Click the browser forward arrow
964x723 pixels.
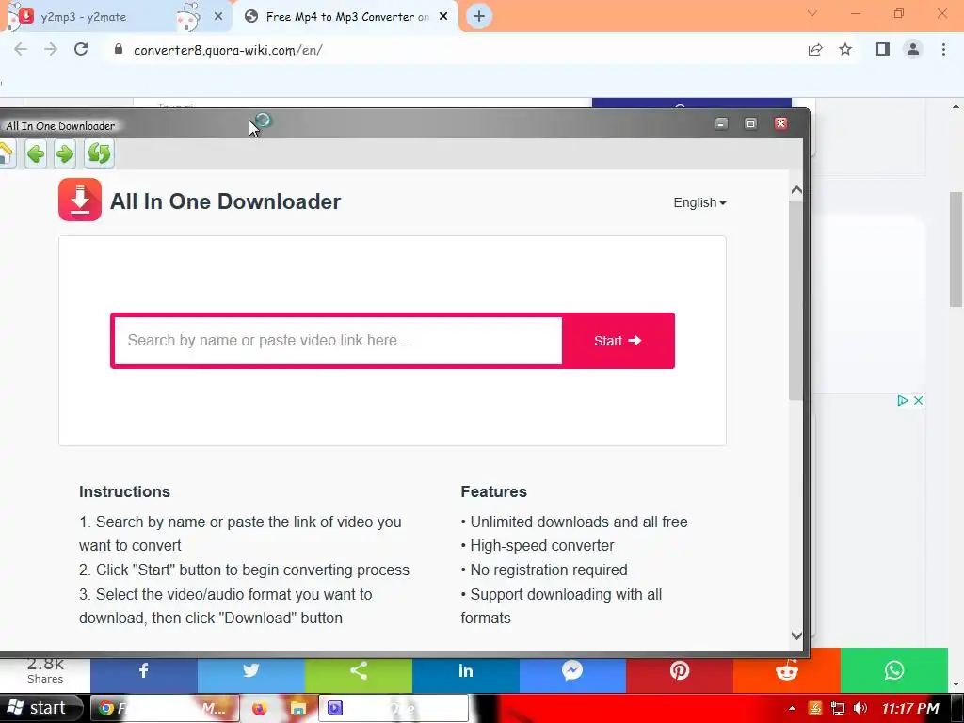pos(51,50)
